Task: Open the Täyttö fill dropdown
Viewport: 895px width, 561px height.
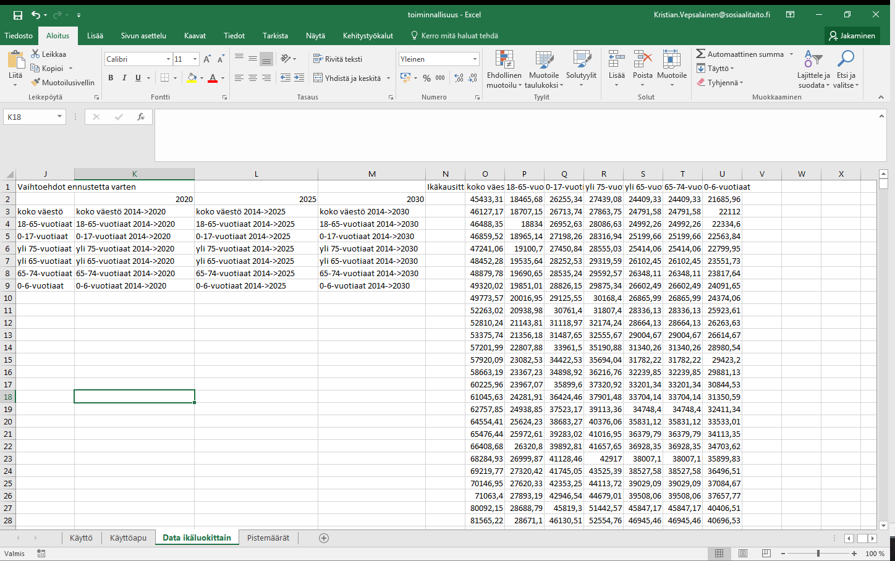Action: [x=715, y=68]
